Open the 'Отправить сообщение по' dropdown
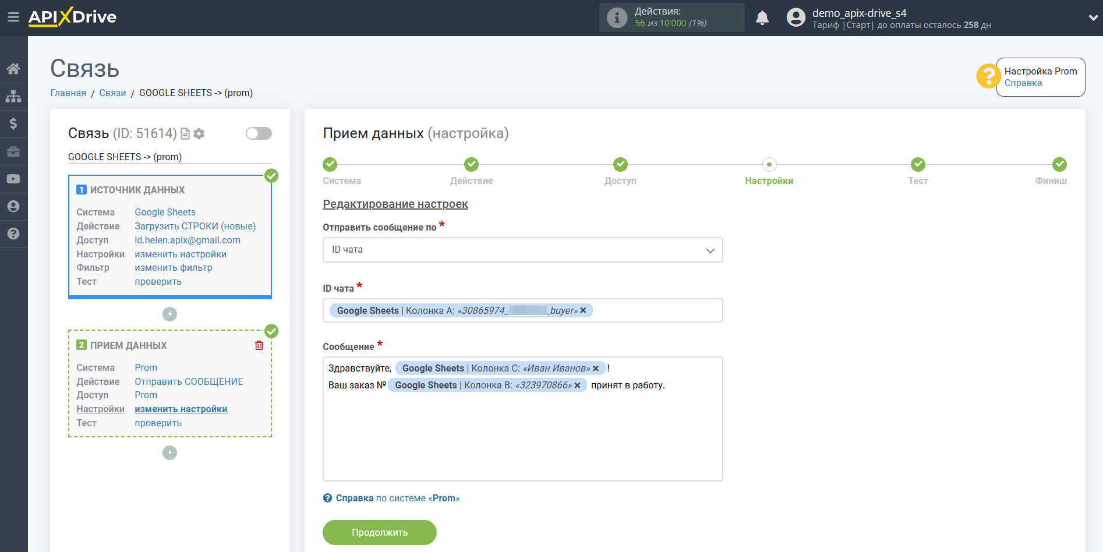 pyautogui.click(x=522, y=250)
